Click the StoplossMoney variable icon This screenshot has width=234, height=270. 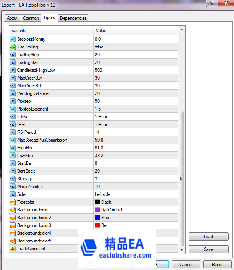click(x=13, y=39)
